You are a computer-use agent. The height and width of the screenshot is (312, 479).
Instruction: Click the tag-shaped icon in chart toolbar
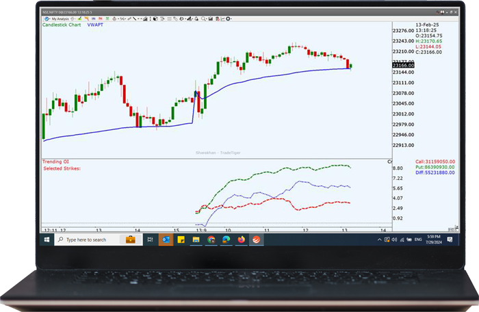pyautogui.click(x=176, y=19)
